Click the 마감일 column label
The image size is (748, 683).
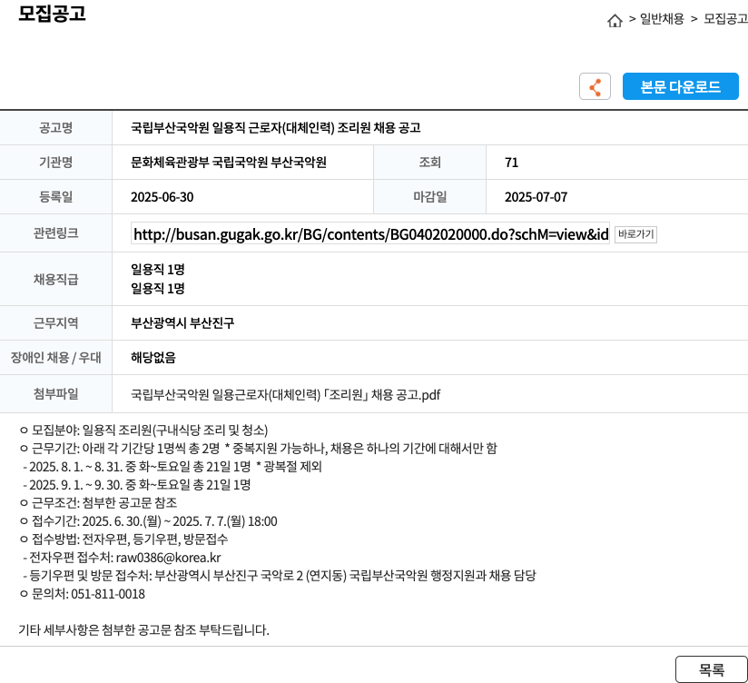(429, 197)
